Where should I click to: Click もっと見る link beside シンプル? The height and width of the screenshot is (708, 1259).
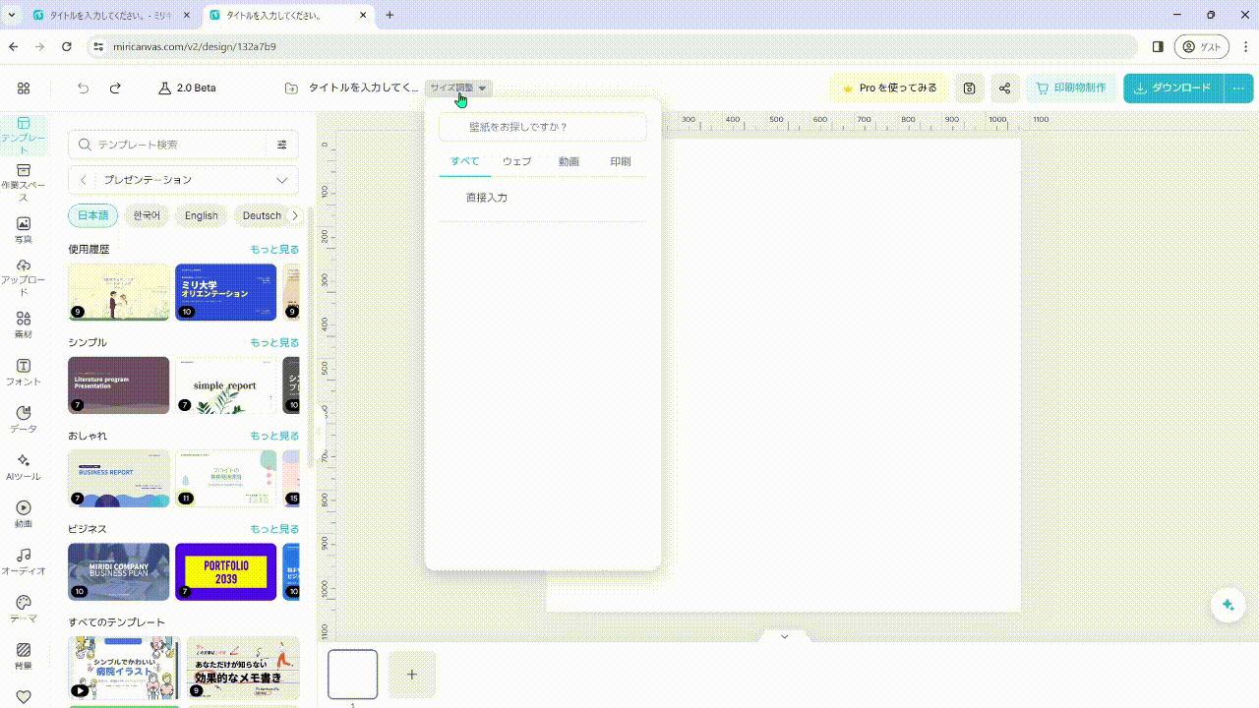coord(273,342)
